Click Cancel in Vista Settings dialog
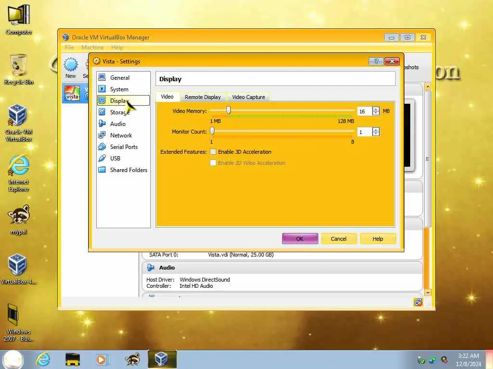Viewport: 493px width, 369px height. (x=338, y=239)
